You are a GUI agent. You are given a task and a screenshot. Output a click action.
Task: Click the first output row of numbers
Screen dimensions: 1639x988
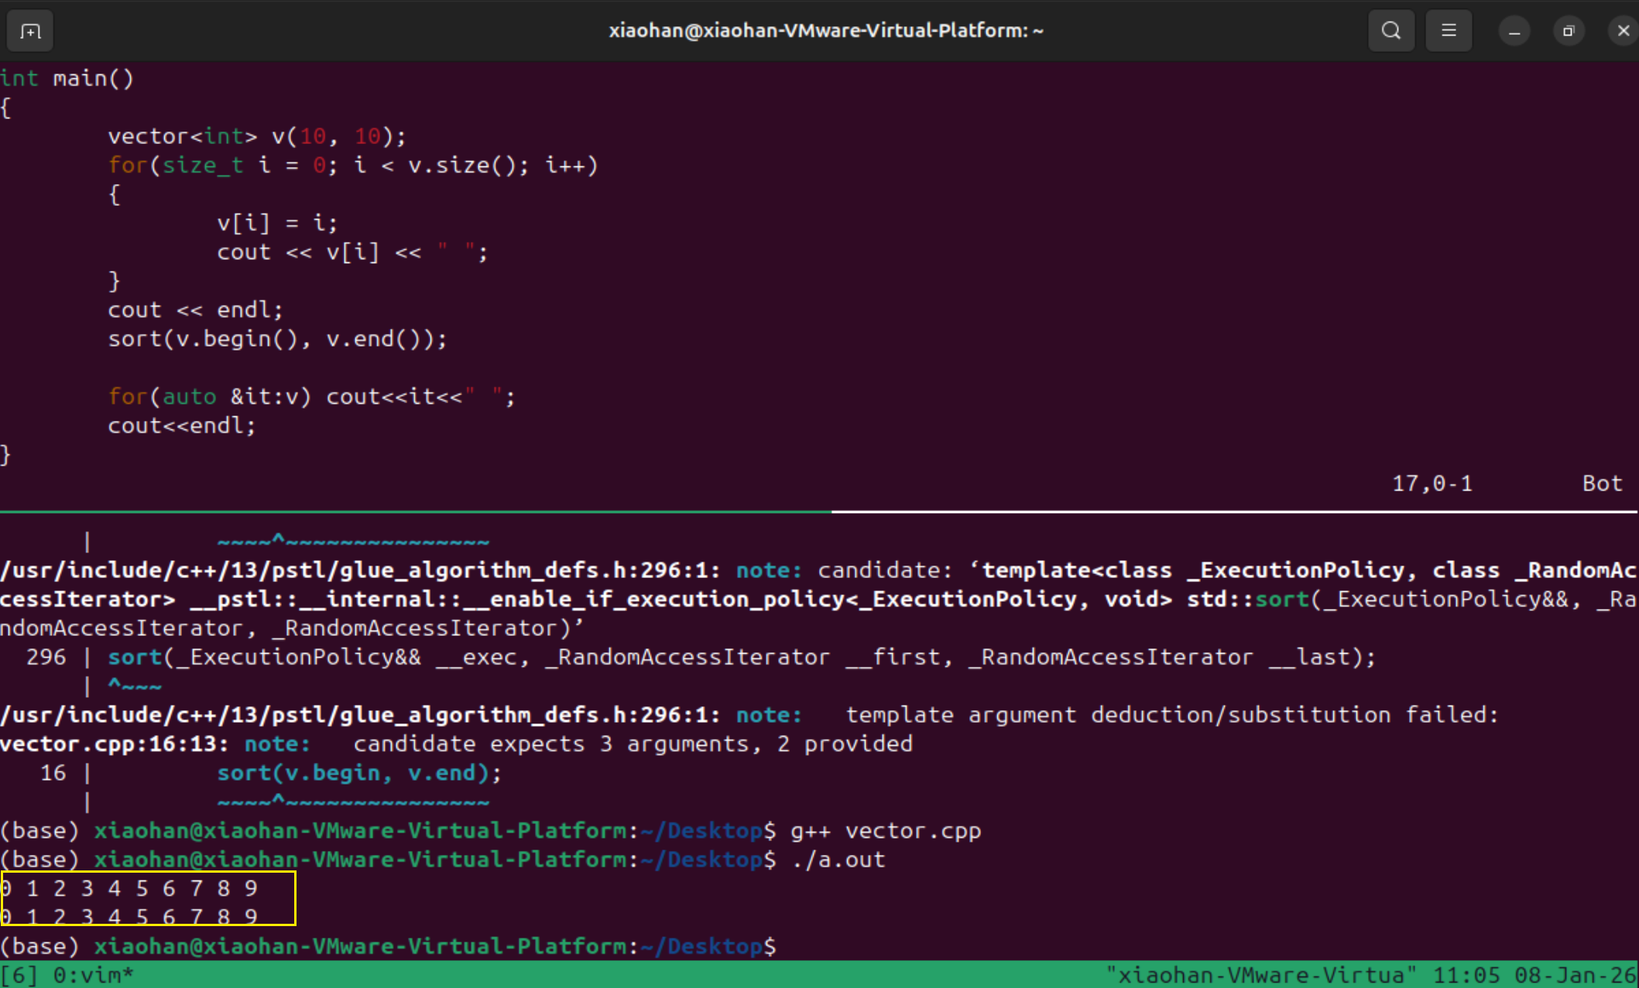click(x=130, y=888)
